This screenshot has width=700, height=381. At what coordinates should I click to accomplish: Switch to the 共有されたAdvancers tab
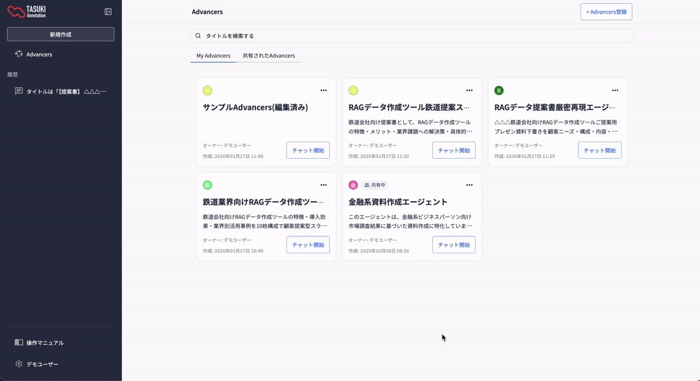(268, 56)
